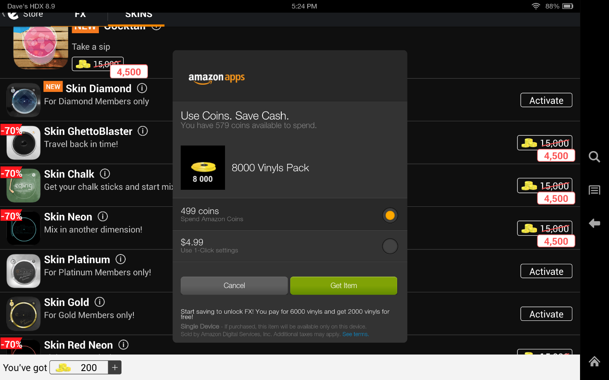Confirm purchase with Get Item
This screenshot has height=380, width=609.
pyautogui.click(x=343, y=286)
